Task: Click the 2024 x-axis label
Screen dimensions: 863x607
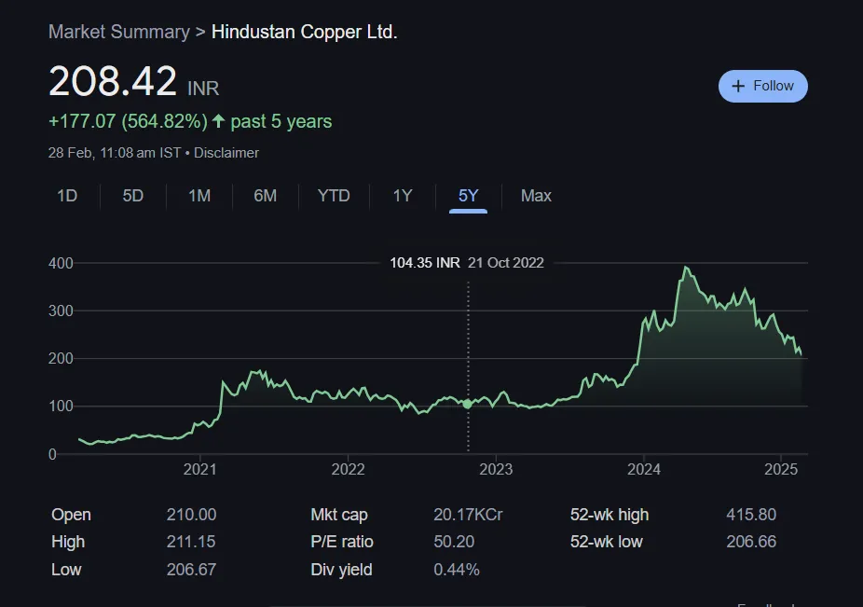Action: [644, 469]
